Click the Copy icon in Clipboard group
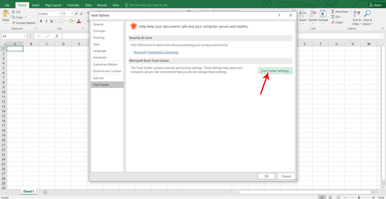This screenshot has width=386, height=199. pyautogui.click(x=13, y=17)
